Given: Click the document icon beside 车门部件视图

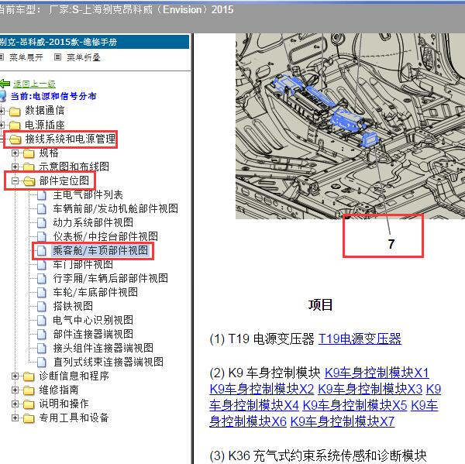Looking at the screenshot, I should click(x=42, y=265).
